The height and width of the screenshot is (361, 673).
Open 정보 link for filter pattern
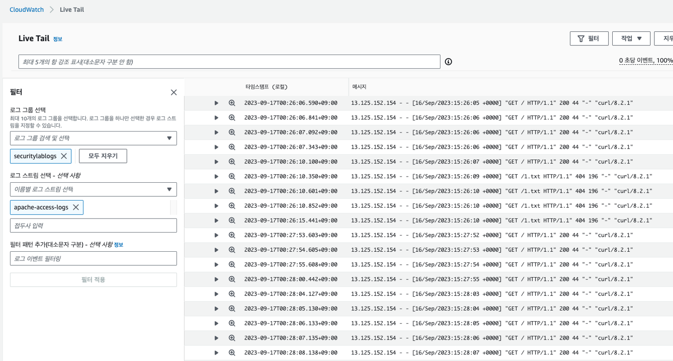point(118,245)
